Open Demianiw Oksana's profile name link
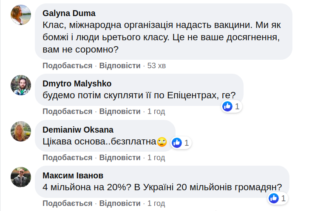The width and height of the screenshot is (309, 211). [78, 130]
